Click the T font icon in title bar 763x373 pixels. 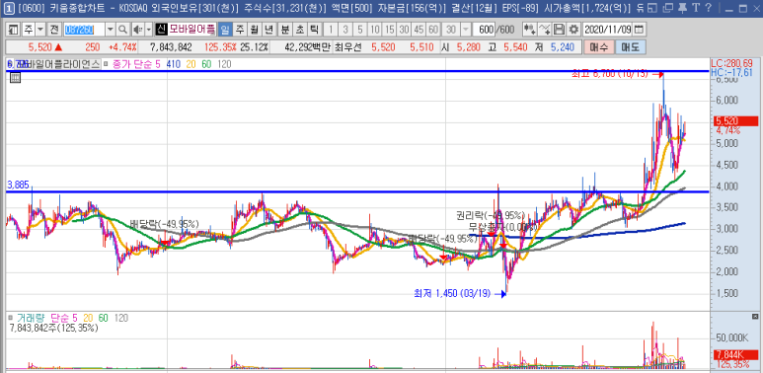point(696,7)
